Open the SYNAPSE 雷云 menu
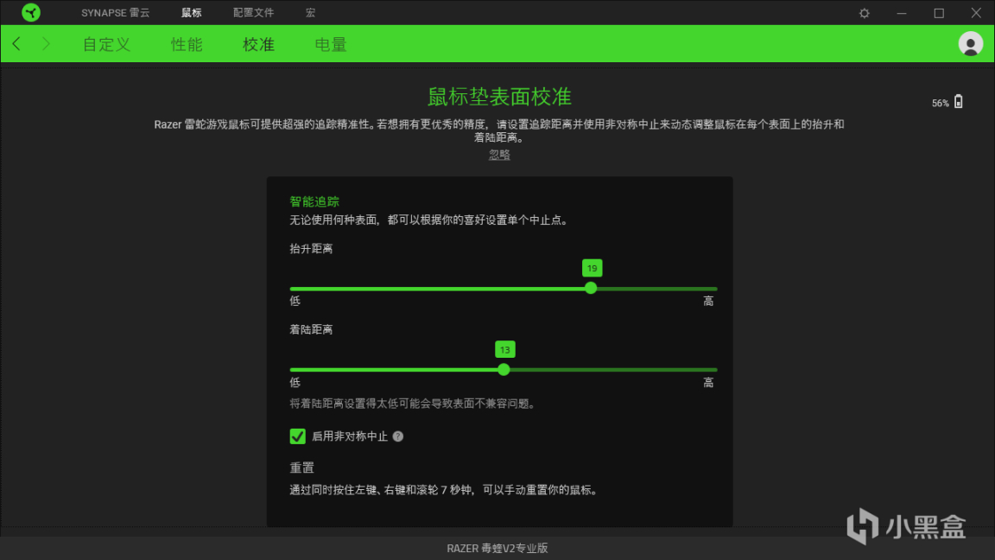This screenshot has width=995, height=560. (x=116, y=13)
